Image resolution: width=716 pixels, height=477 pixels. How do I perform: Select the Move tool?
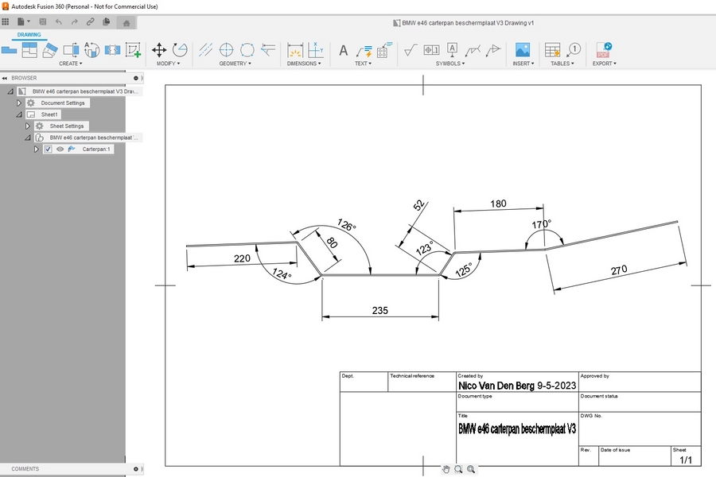(159, 50)
